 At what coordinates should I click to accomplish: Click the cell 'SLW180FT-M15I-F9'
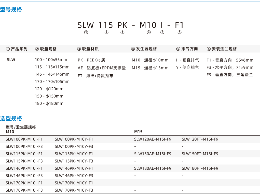[200, 168]
